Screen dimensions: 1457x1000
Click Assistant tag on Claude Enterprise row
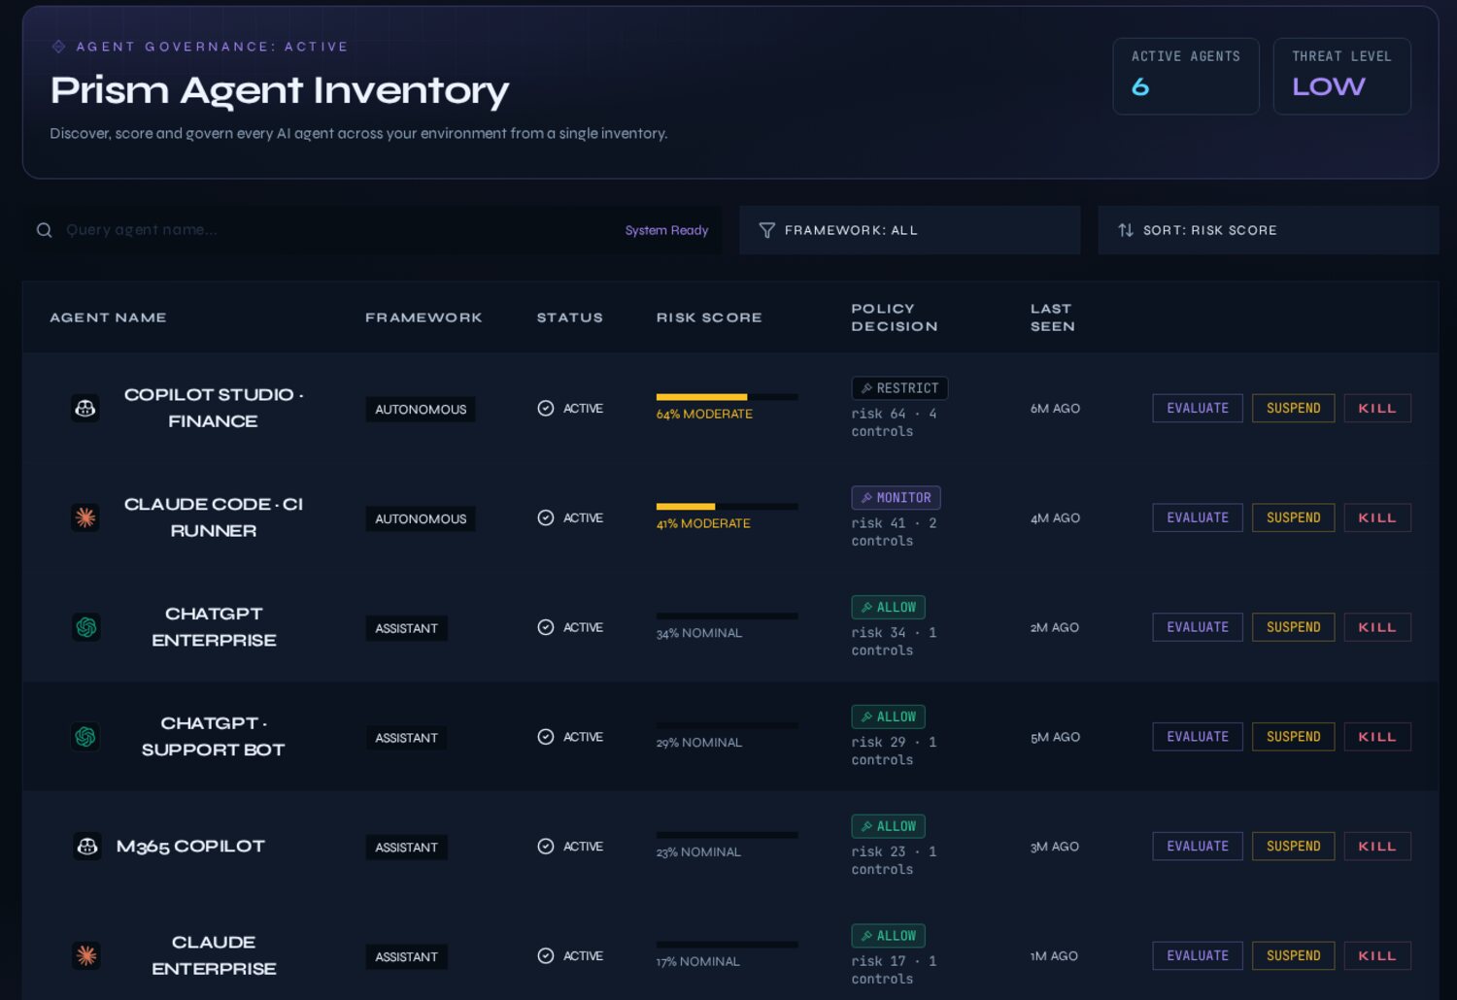coord(406,957)
